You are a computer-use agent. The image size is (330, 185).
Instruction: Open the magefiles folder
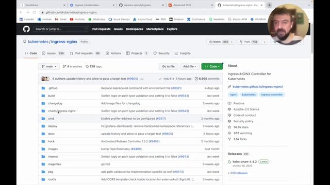point(55,164)
